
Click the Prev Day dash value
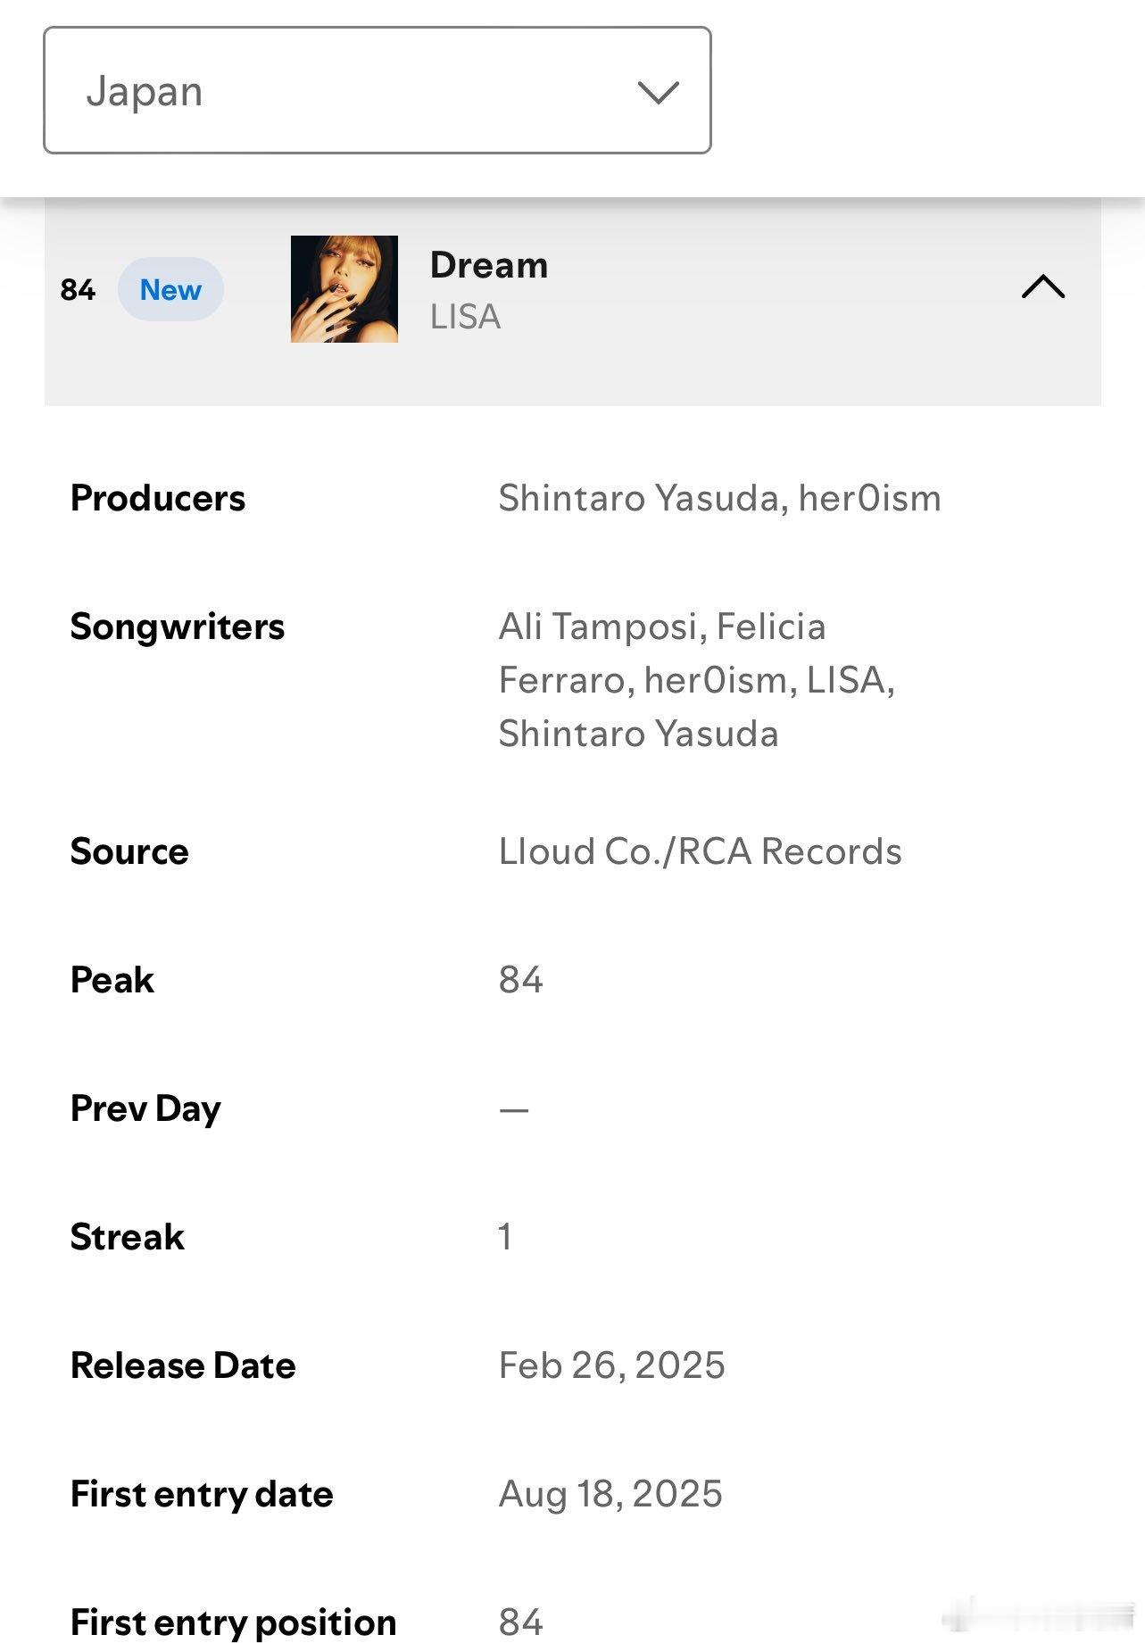514,1110
